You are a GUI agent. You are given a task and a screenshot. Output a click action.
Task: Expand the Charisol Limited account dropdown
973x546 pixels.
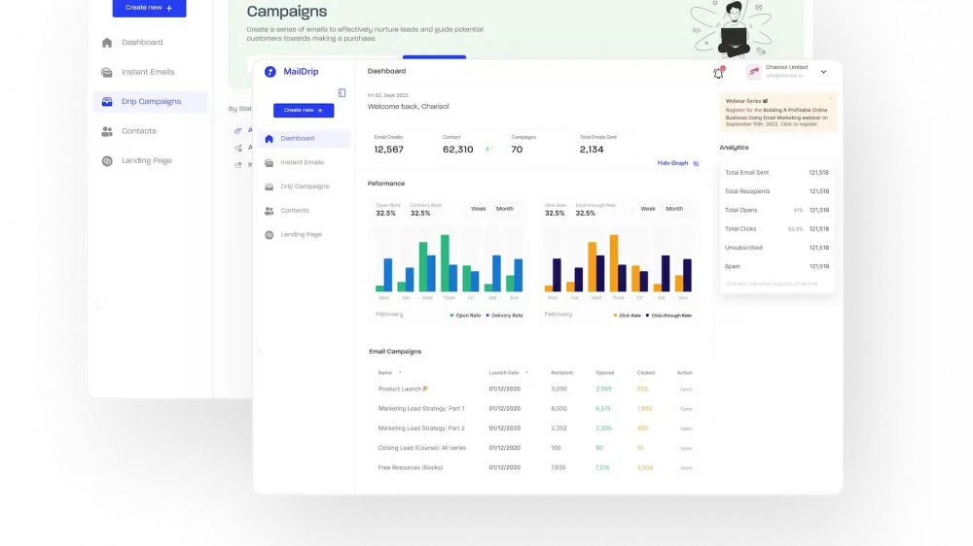coord(823,72)
